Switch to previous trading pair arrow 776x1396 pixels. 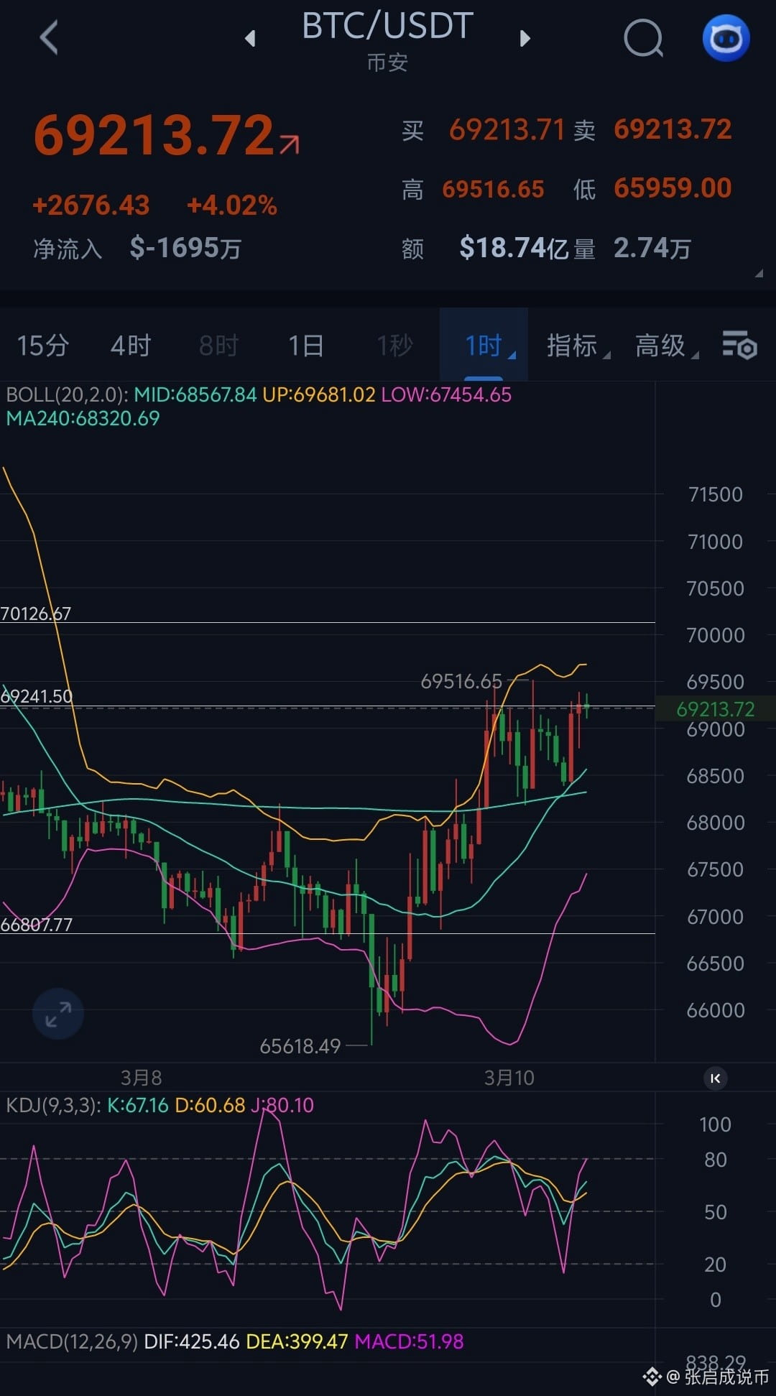250,38
